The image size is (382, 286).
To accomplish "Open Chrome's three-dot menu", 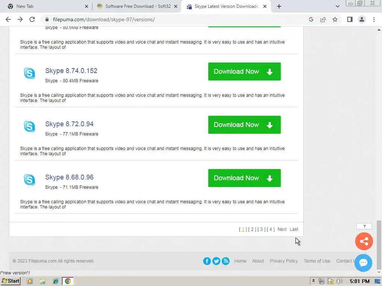I will point(374,19).
